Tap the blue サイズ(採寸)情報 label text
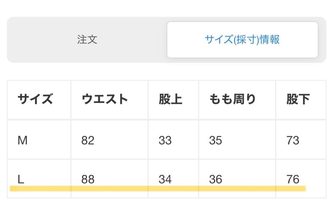 [242, 40]
